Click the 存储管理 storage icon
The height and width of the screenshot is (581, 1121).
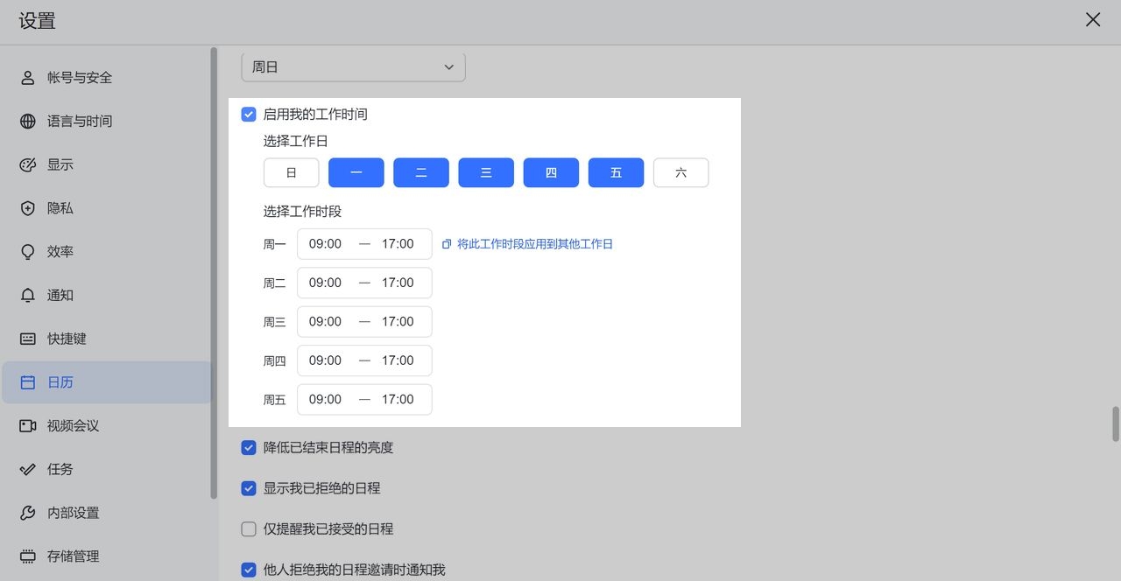pyautogui.click(x=28, y=556)
